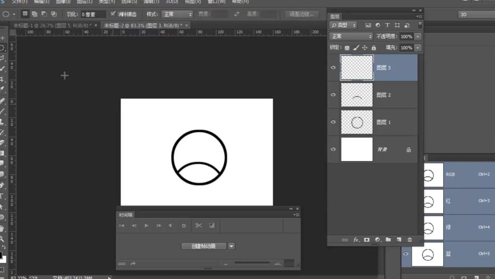
Task: Click the 调整边缘 refine edge button
Action: pyautogui.click(x=302, y=14)
